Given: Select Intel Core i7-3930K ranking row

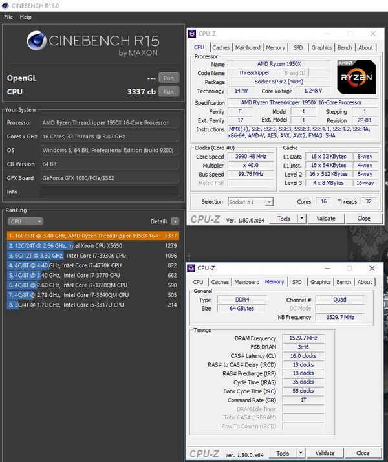Looking at the screenshot, I should click(93, 256).
